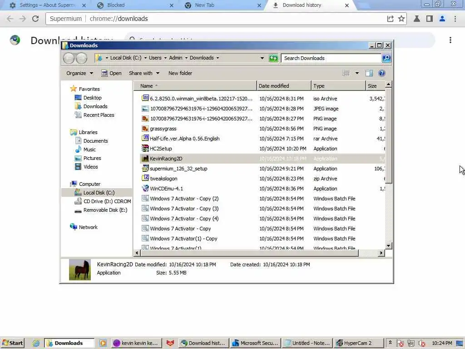Sort by the Size column header
Screen dimensions: 465x349
(376, 86)
